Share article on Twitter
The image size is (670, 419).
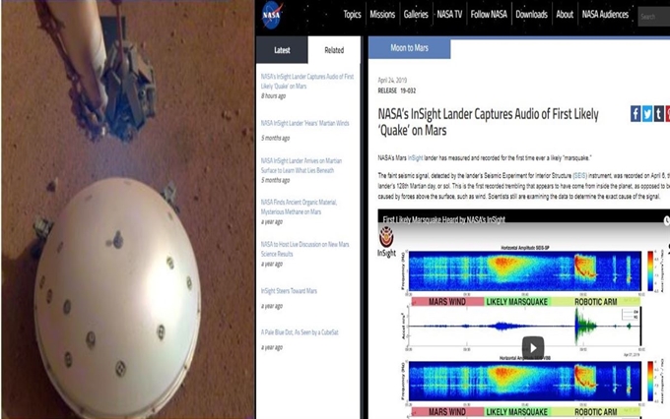[647, 114]
